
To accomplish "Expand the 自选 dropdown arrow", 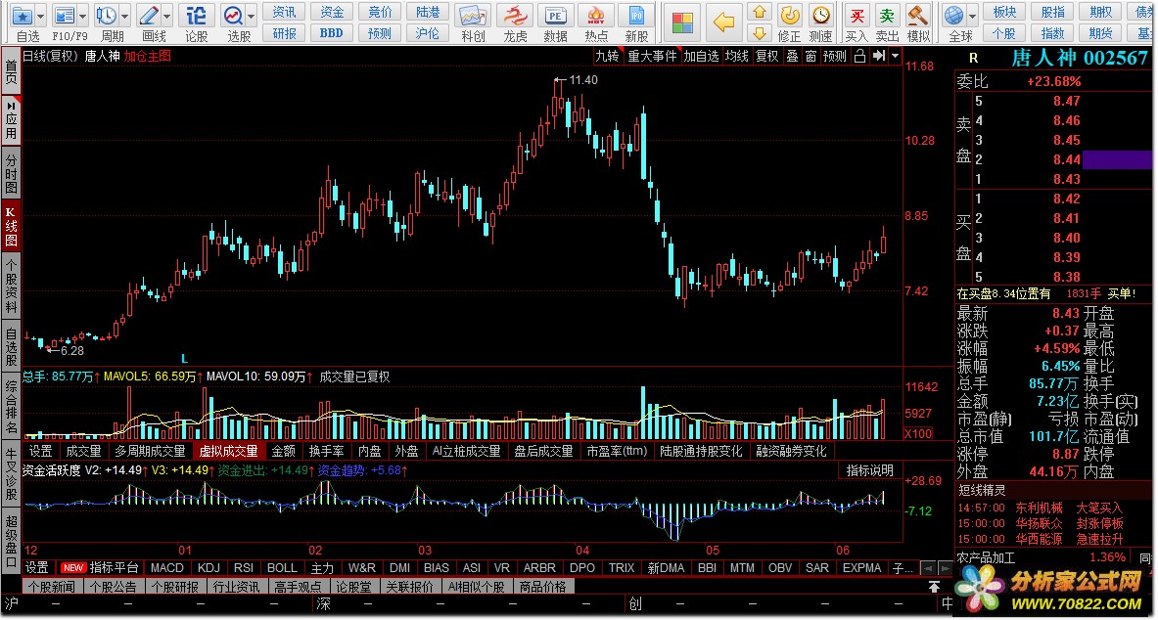I will pos(40,15).
